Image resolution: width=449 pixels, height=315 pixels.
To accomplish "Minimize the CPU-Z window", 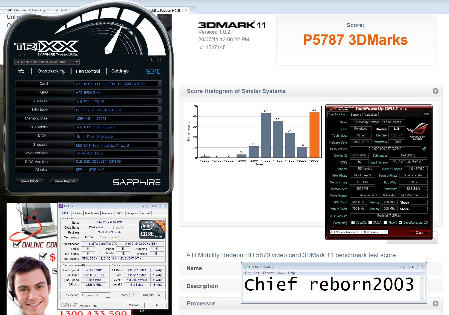I will (x=145, y=206).
